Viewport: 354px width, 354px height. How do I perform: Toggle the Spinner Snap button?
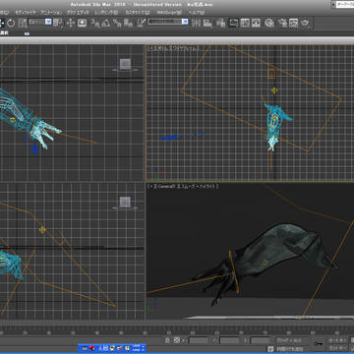click(129, 23)
